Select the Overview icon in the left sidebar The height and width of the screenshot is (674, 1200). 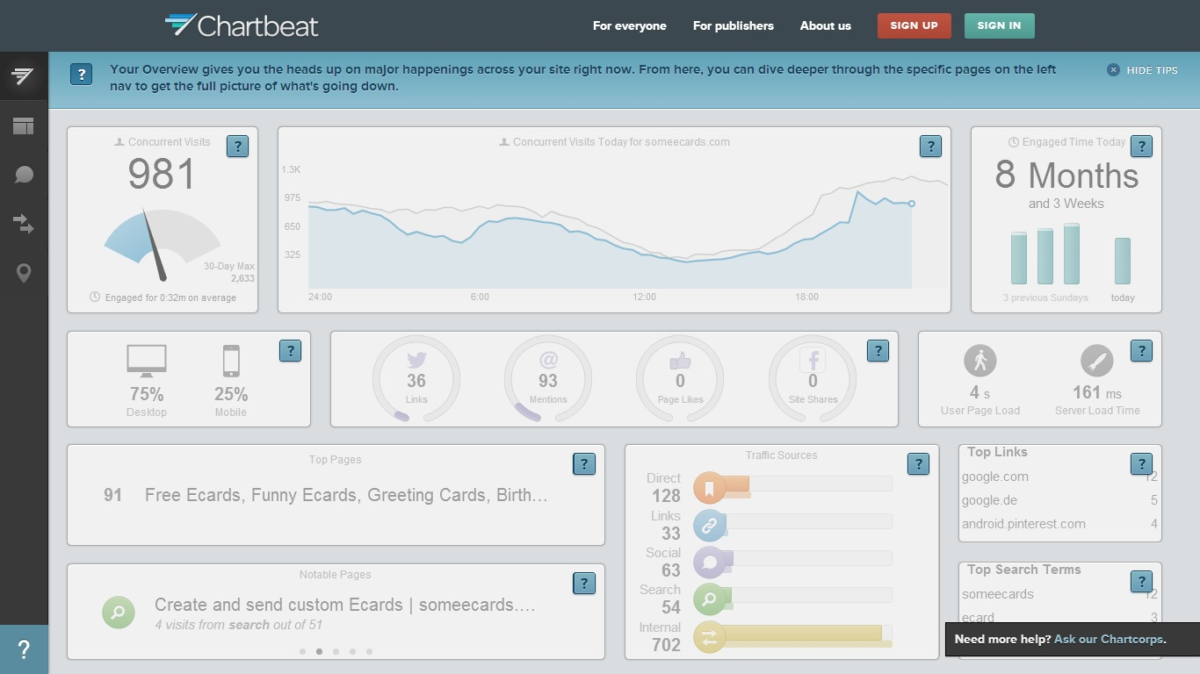pyautogui.click(x=24, y=75)
